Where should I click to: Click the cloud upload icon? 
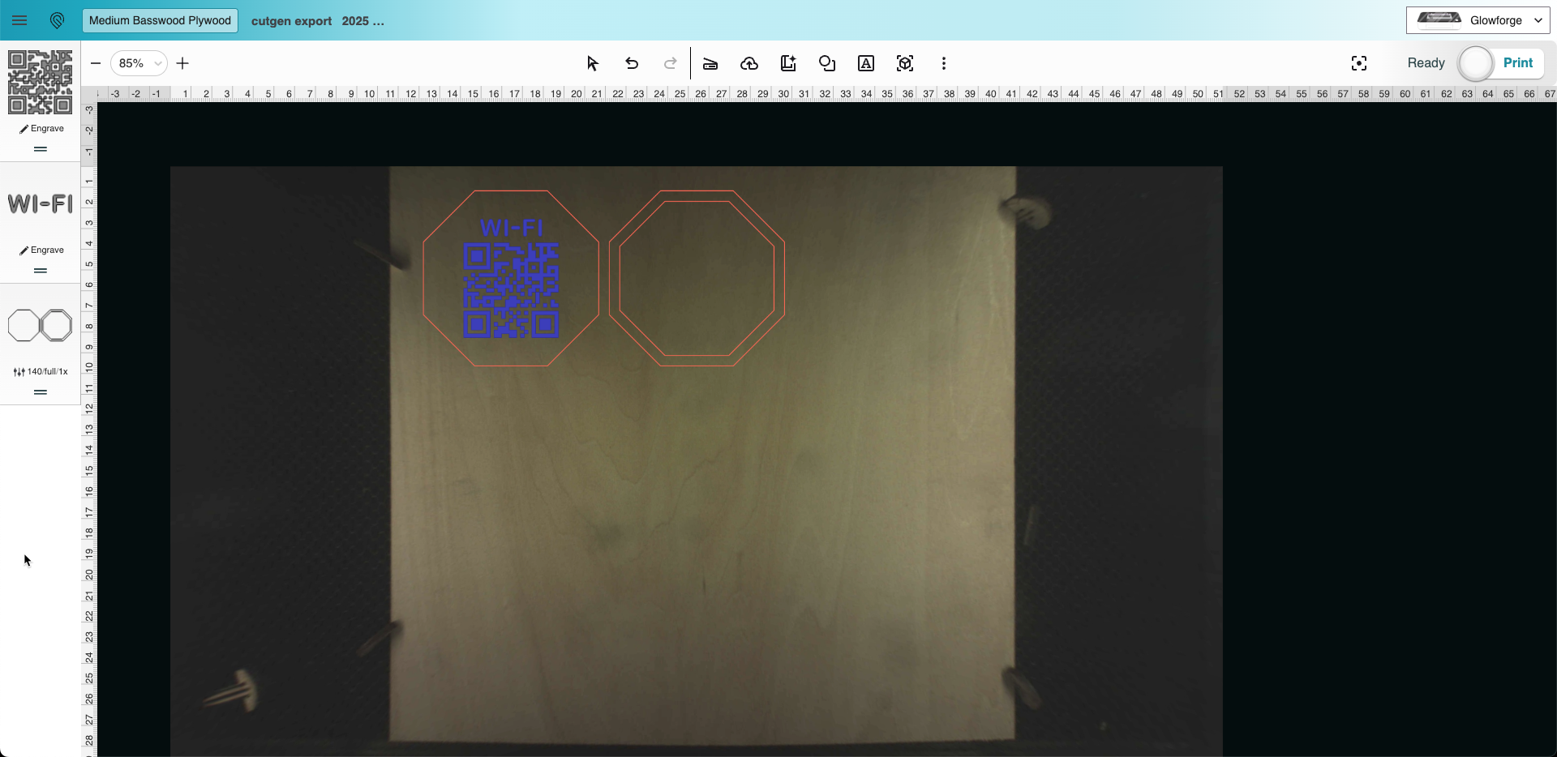click(749, 63)
